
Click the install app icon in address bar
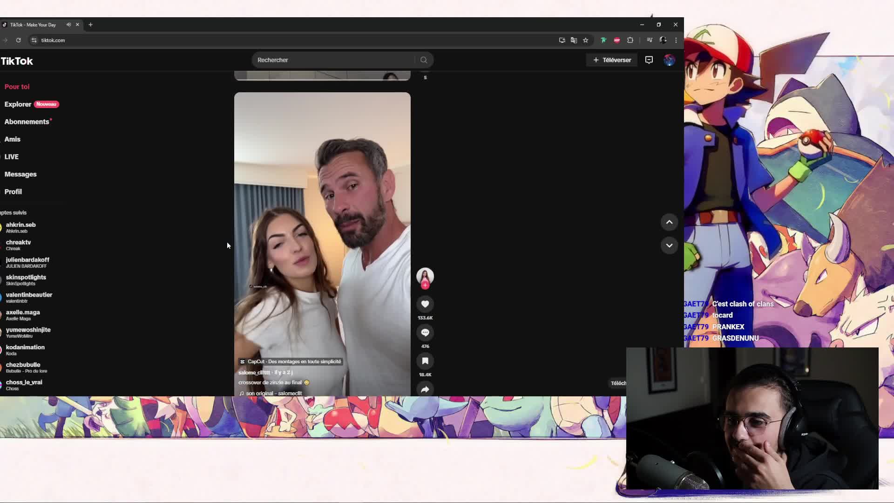click(562, 40)
